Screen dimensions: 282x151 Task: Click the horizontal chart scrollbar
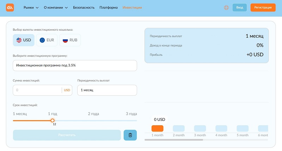(174, 140)
